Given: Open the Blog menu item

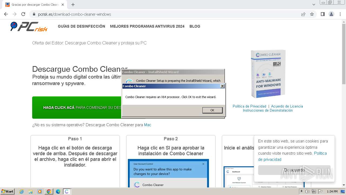Looking at the screenshot, I should point(195,26).
